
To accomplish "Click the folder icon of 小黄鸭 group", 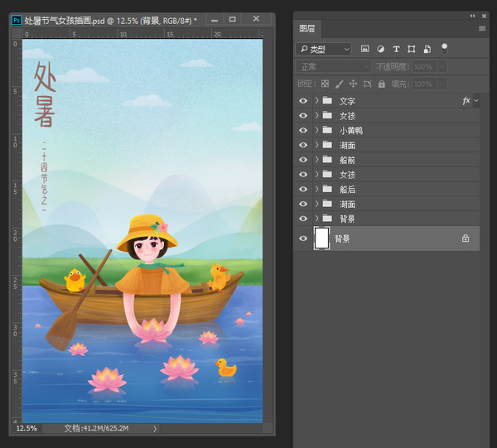I will click(327, 130).
